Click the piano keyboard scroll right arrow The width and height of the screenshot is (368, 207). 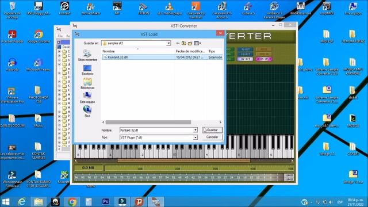[292, 161]
